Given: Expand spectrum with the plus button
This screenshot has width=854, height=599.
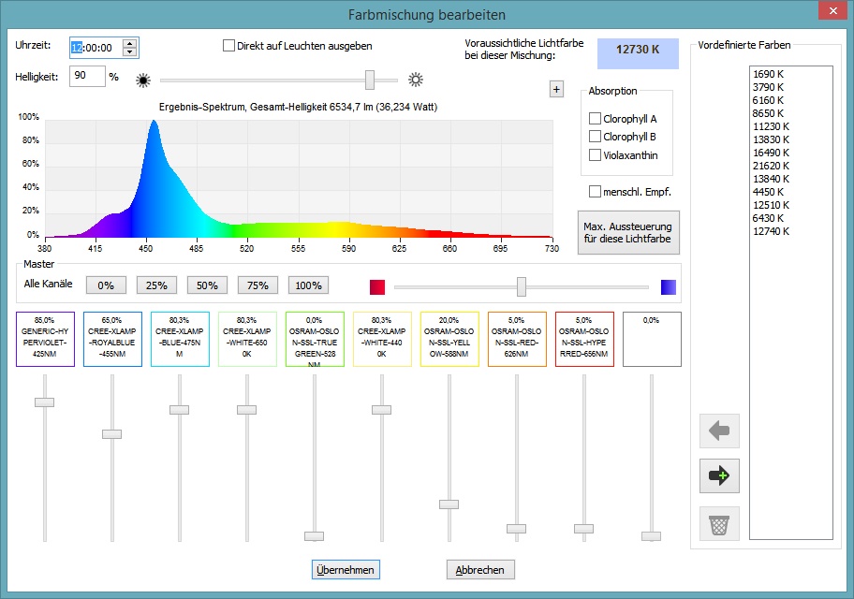Looking at the screenshot, I should click(x=556, y=89).
